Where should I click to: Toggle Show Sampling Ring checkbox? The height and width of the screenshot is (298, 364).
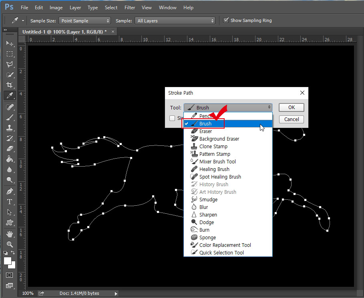coord(225,20)
